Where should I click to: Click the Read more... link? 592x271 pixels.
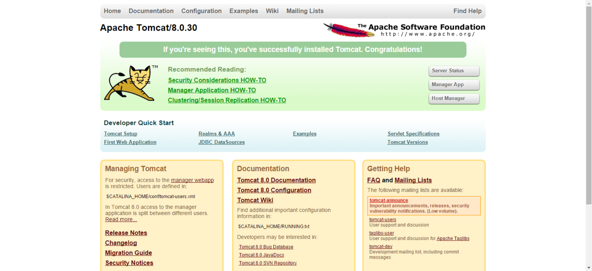tap(121, 219)
